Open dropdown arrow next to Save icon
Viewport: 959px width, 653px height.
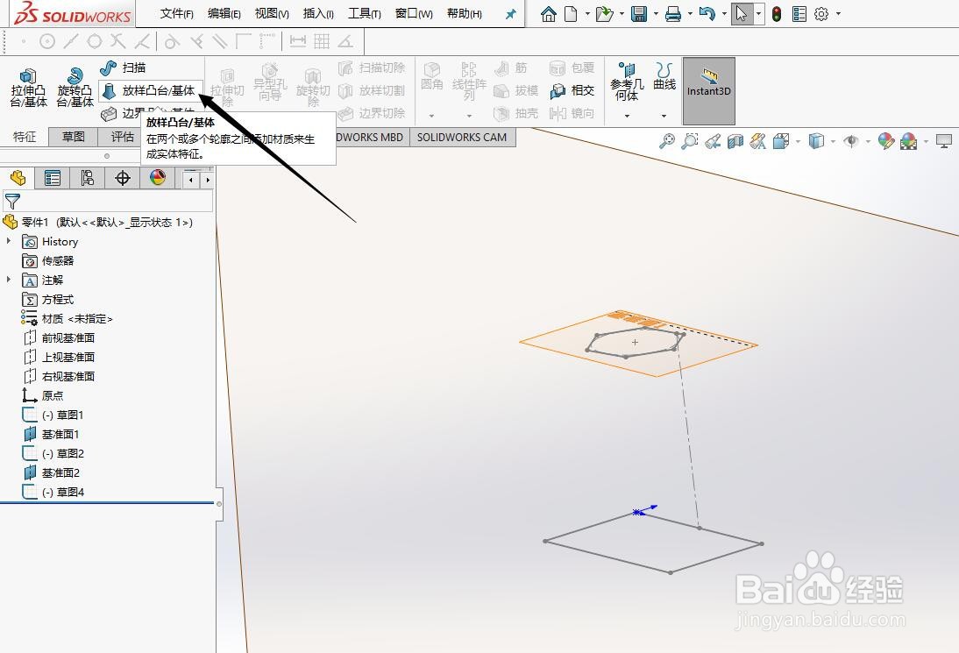656,13
